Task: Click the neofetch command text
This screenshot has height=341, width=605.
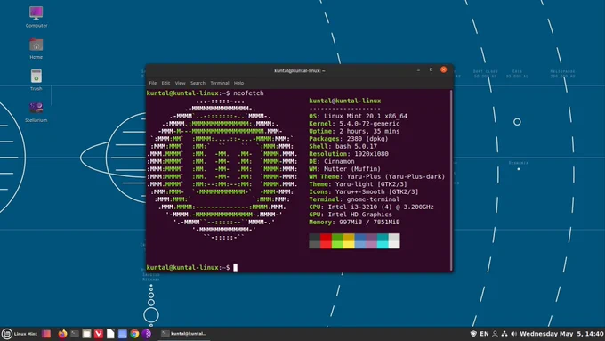Action: (x=248, y=93)
